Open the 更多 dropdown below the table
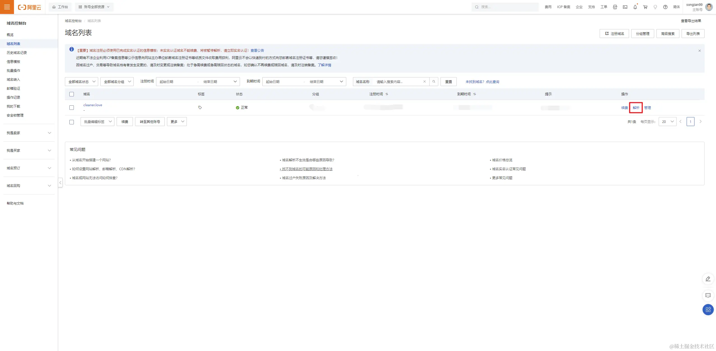 (177, 122)
